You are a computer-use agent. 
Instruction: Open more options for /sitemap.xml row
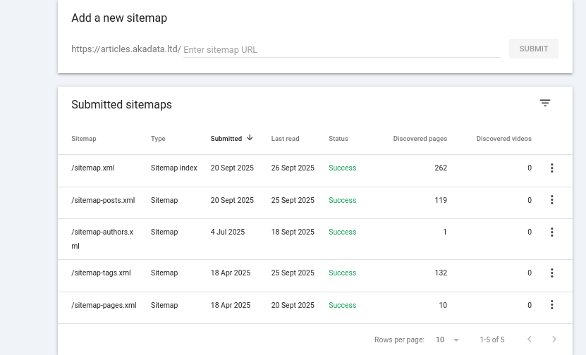coord(551,168)
